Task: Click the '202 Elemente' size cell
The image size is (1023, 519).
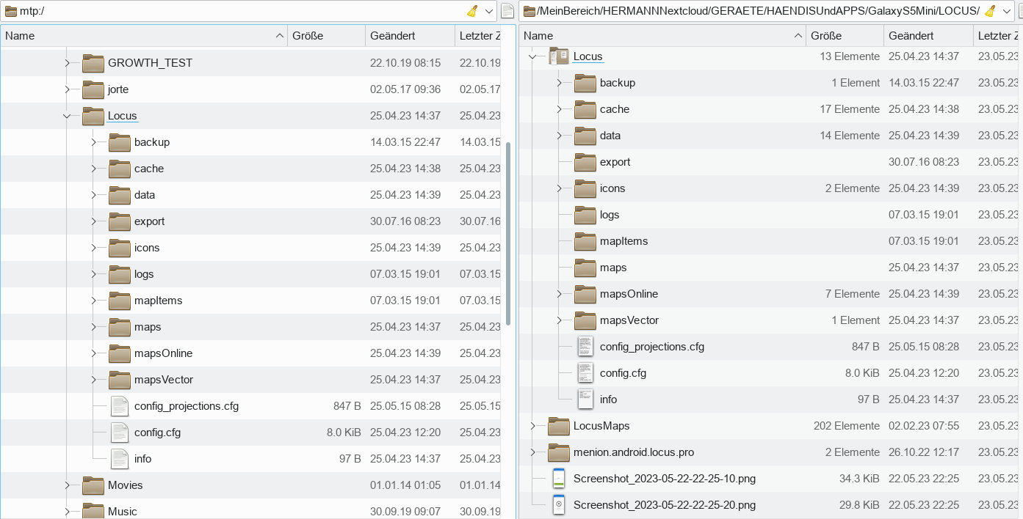Action: (x=846, y=426)
